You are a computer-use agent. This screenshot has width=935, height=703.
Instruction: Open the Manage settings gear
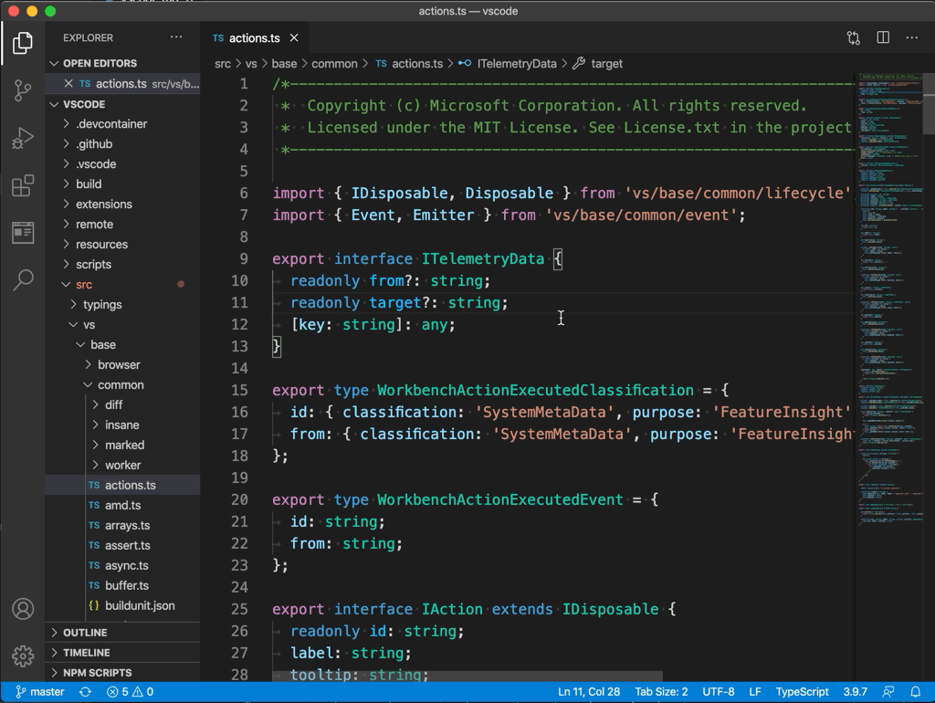[23, 656]
